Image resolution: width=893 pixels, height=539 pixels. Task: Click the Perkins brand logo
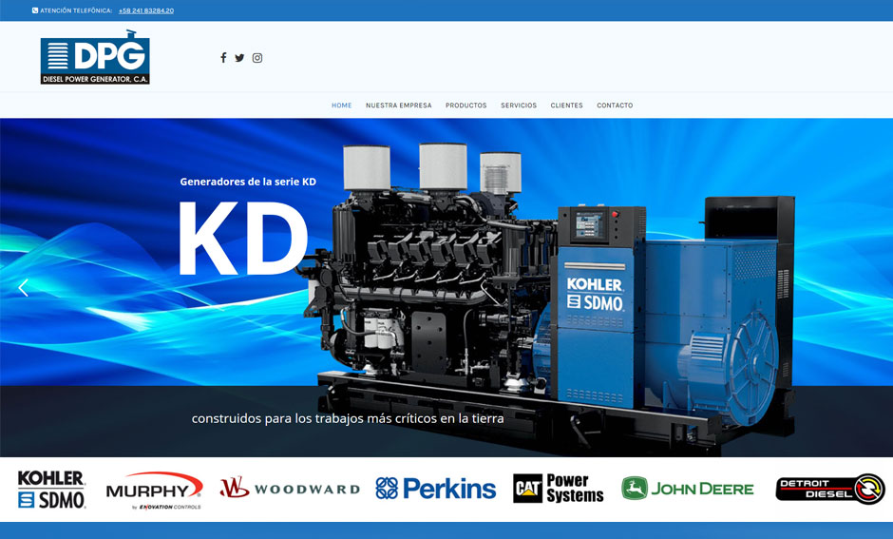tap(436, 489)
